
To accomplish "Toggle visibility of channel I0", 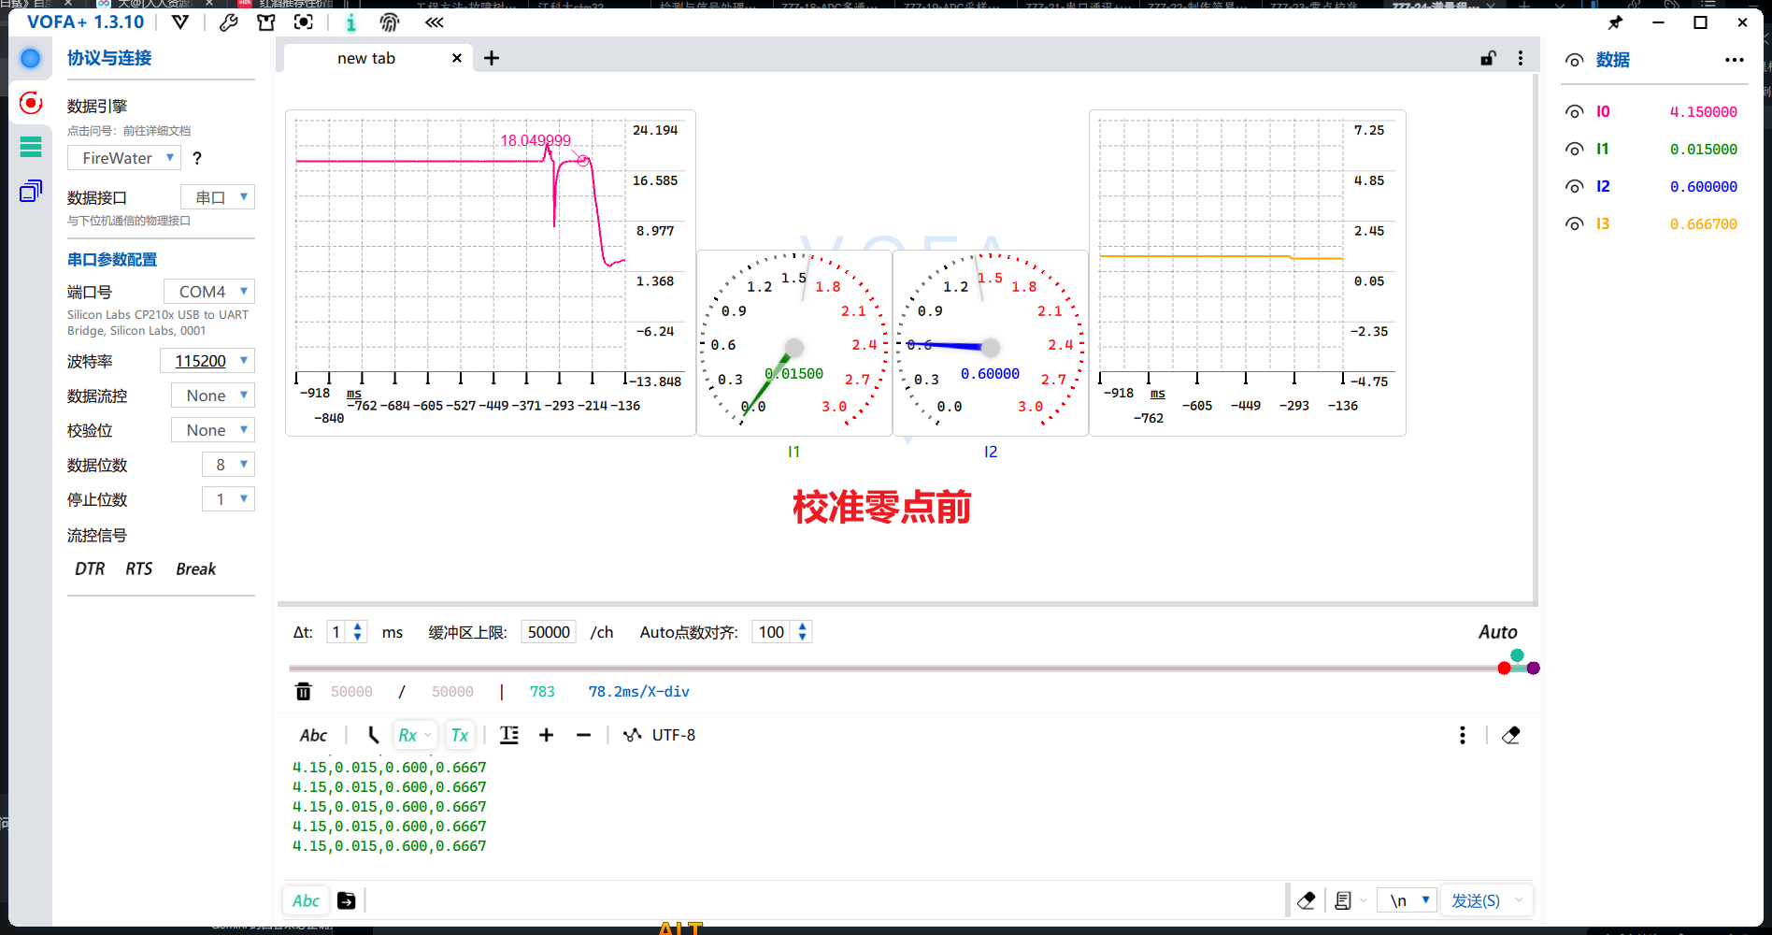I will click(1575, 112).
